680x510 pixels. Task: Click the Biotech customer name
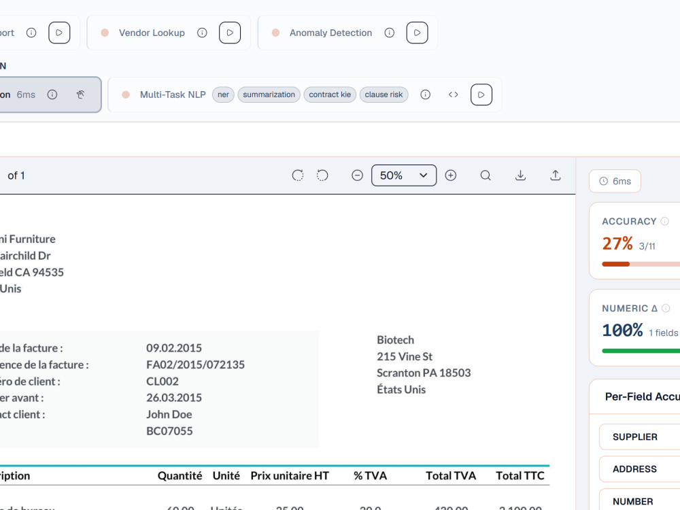396,339
